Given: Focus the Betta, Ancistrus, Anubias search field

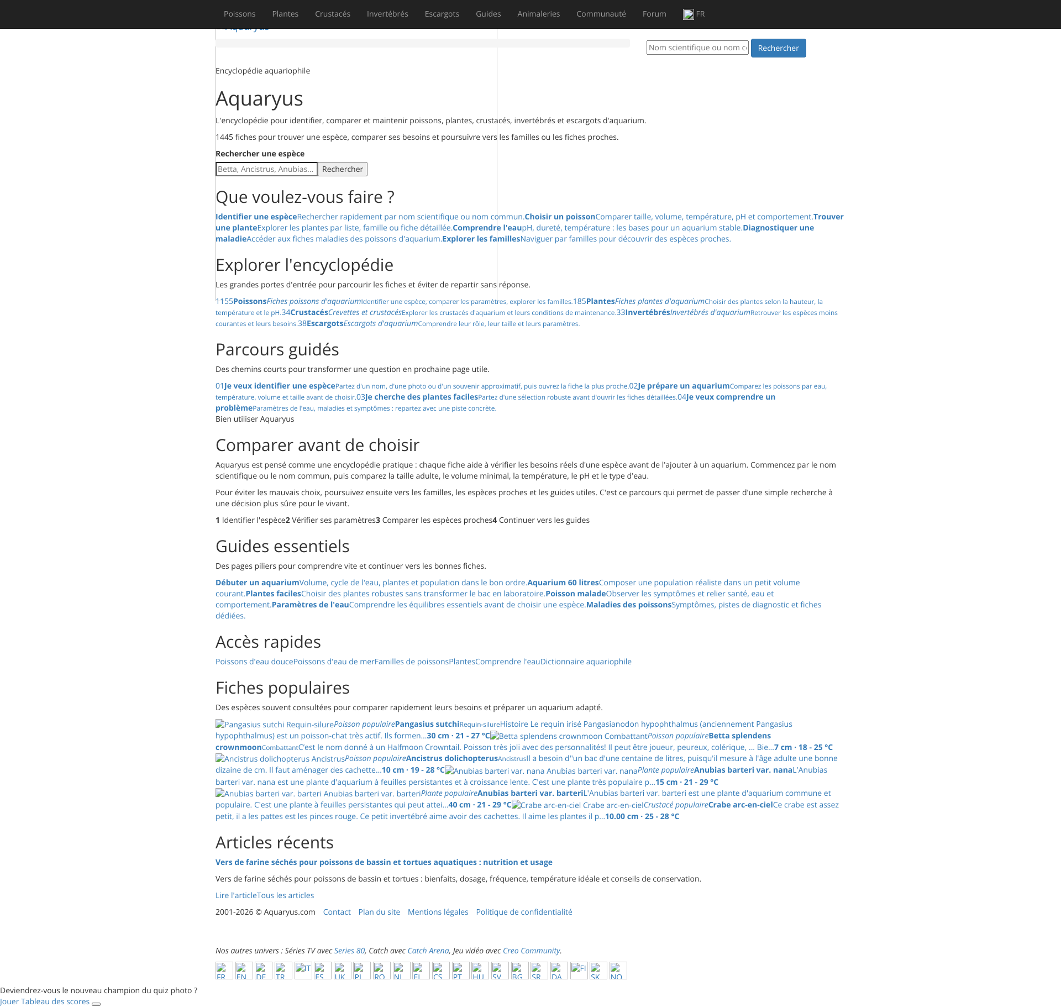Looking at the screenshot, I should coord(266,169).
